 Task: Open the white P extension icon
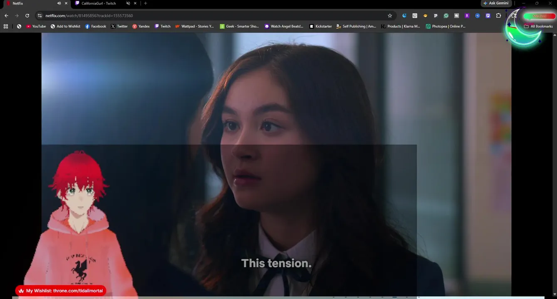436,16
